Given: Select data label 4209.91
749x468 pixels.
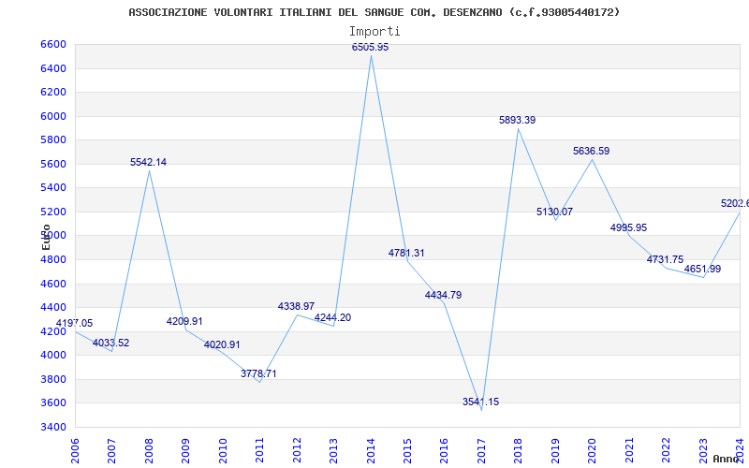Looking at the screenshot, I should click(184, 321).
